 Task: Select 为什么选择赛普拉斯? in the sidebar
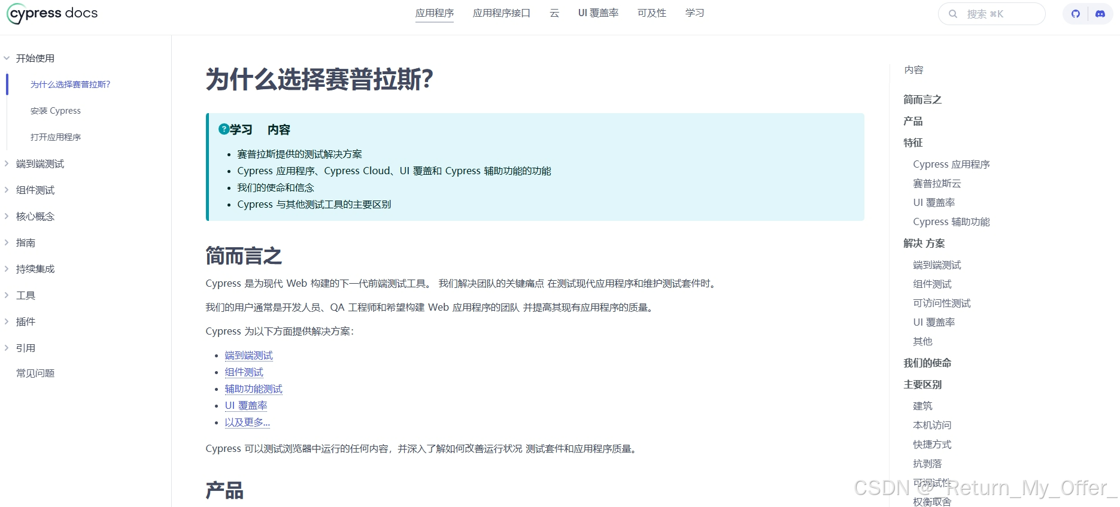71,84
